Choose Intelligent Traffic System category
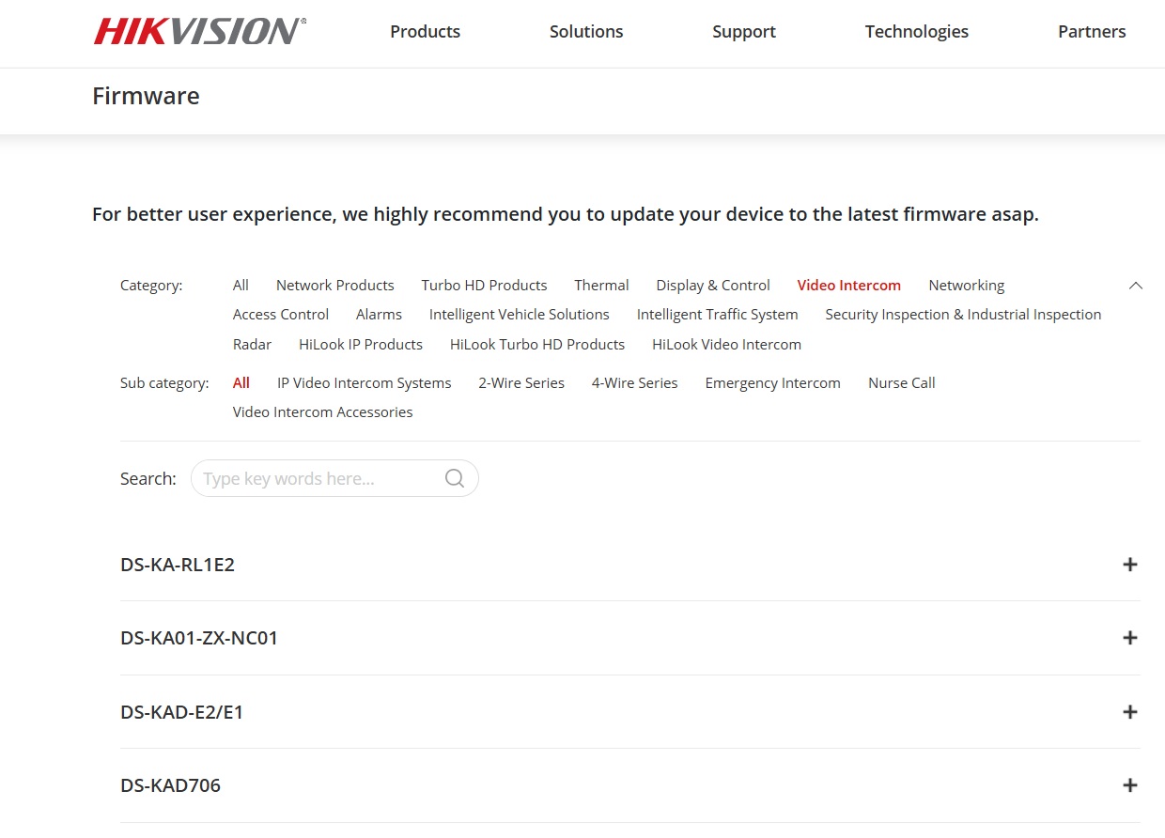The height and width of the screenshot is (838, 1165). click(x=718, y=315)
